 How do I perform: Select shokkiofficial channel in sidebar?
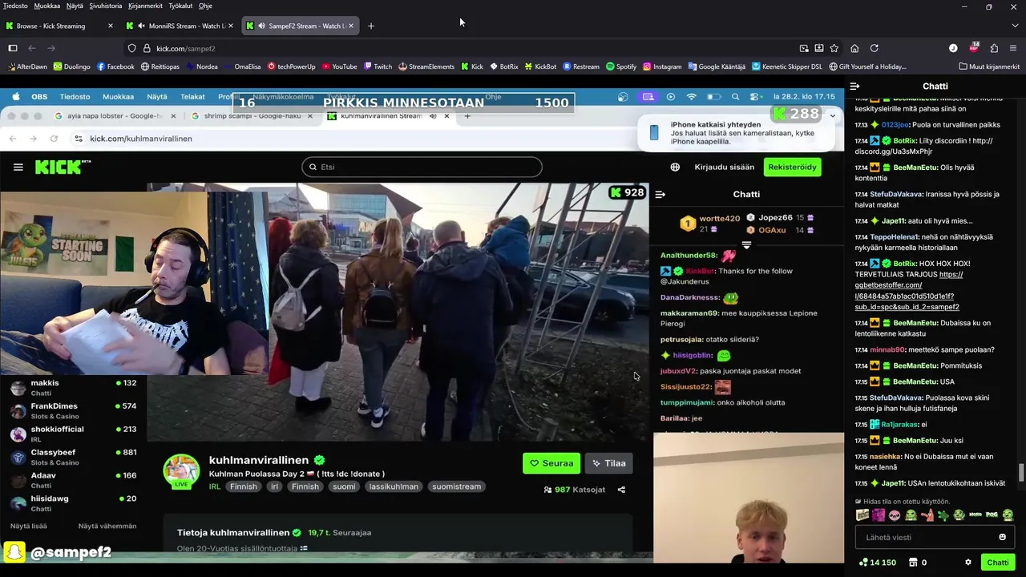pos(73,434)
